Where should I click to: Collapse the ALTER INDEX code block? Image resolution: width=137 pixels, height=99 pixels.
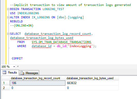tap(8, 17)
